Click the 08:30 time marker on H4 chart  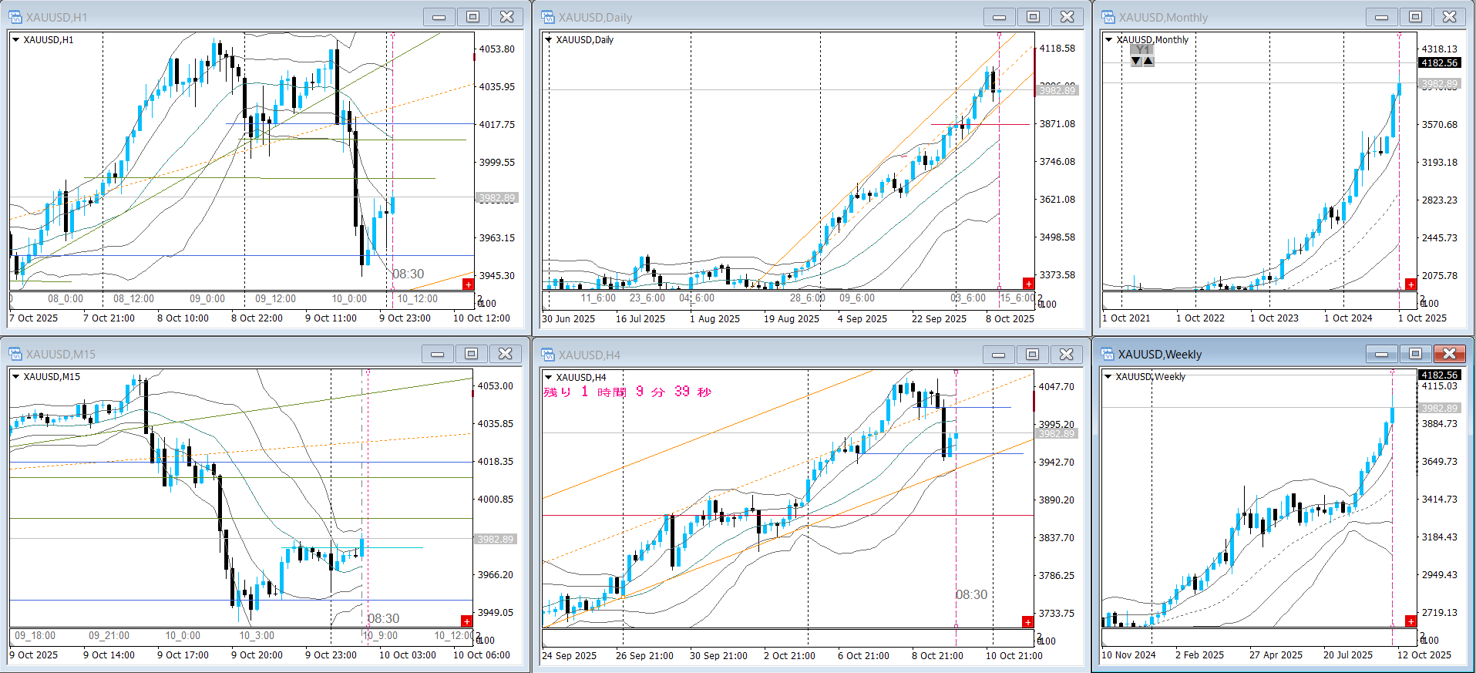click(971, 594)
